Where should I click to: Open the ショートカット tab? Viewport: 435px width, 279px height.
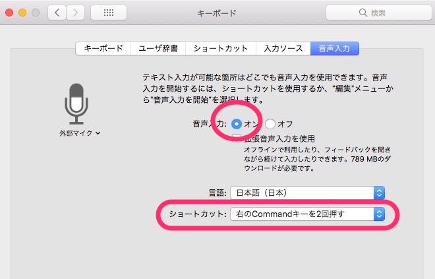coord(221,48)
